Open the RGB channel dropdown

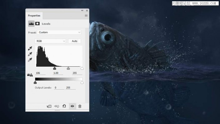[50, 41]
